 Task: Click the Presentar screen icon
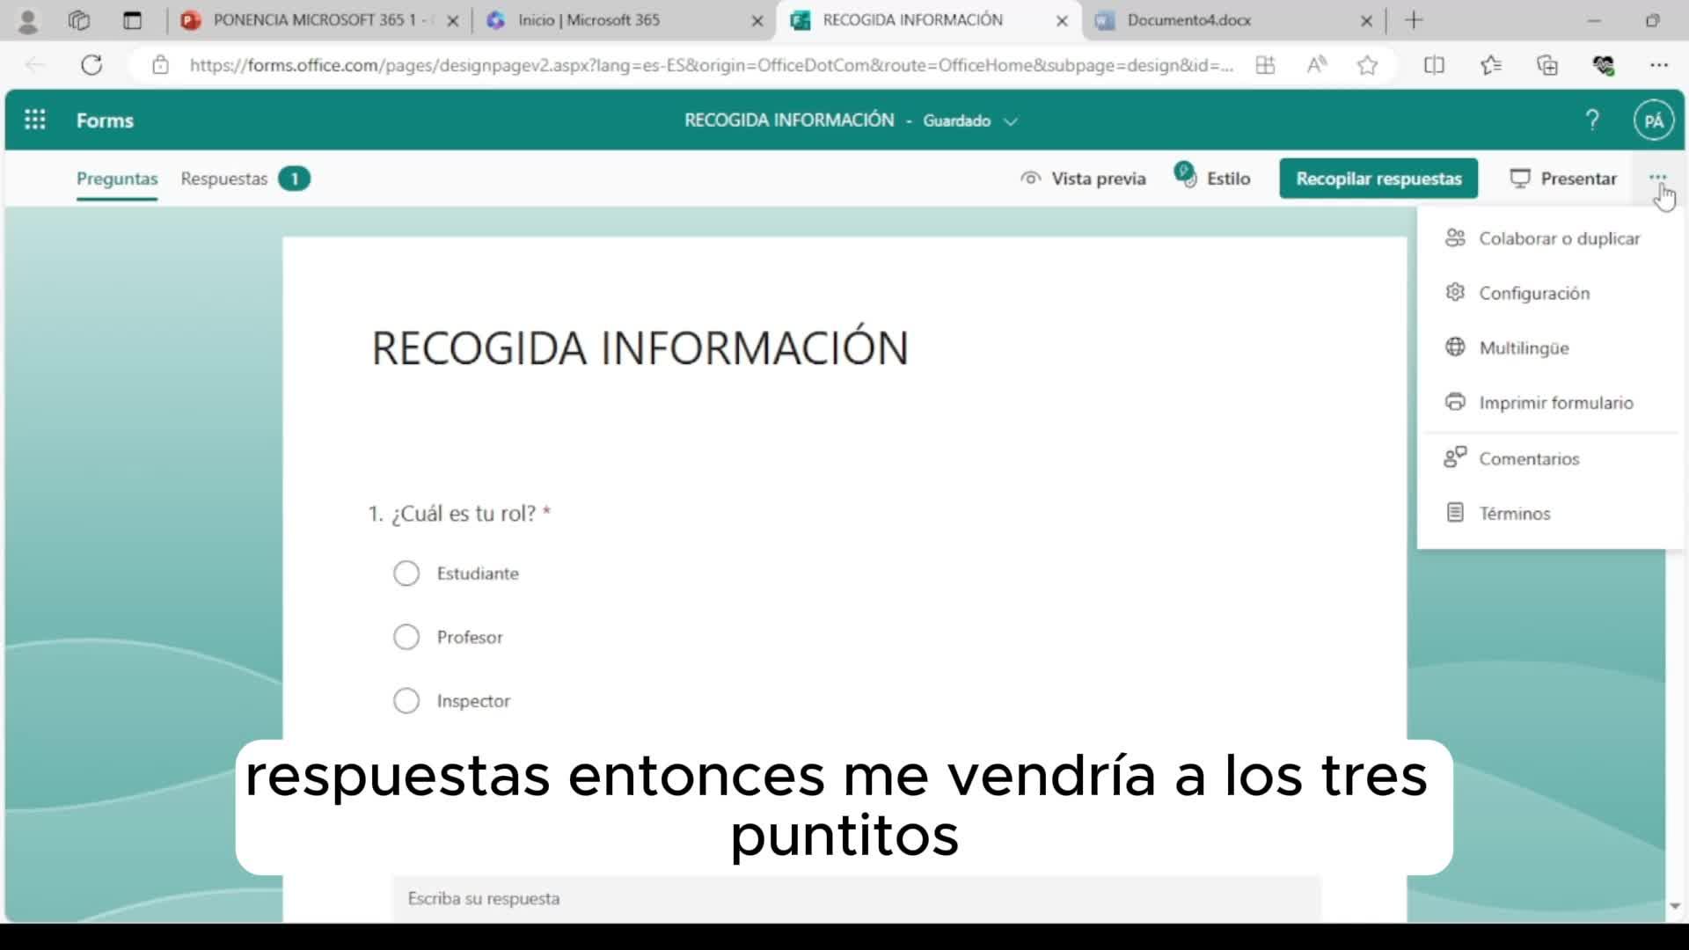click(x=1520, y=179)
